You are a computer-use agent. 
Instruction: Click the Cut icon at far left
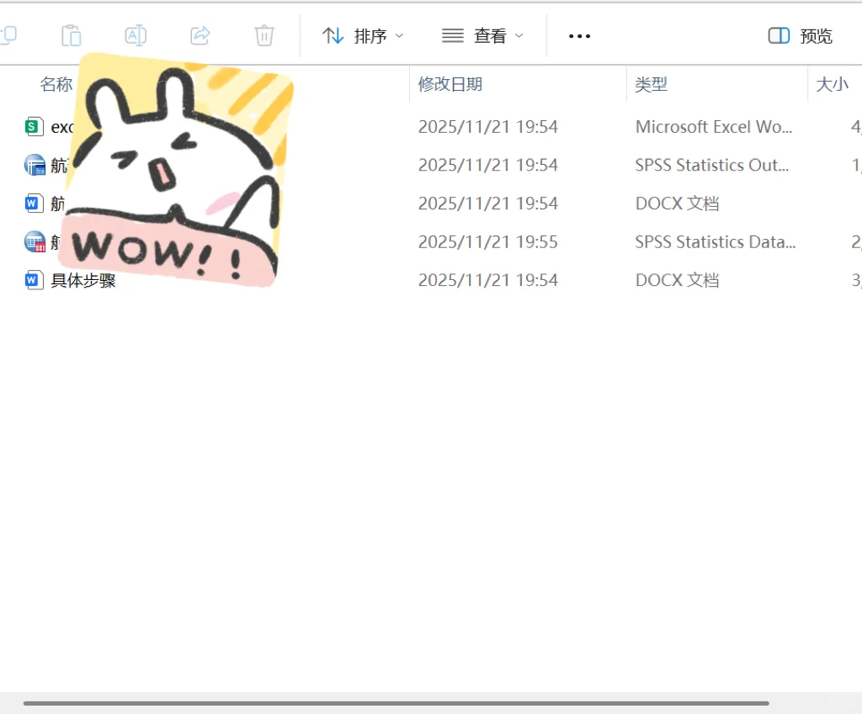pyautogui.click(x=8, y=35)
